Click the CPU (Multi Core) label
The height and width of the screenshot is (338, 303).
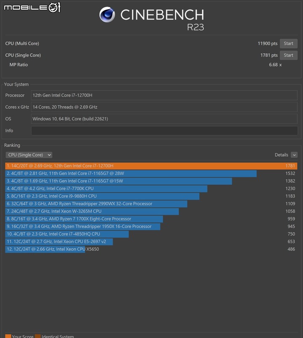click(22, 44)
